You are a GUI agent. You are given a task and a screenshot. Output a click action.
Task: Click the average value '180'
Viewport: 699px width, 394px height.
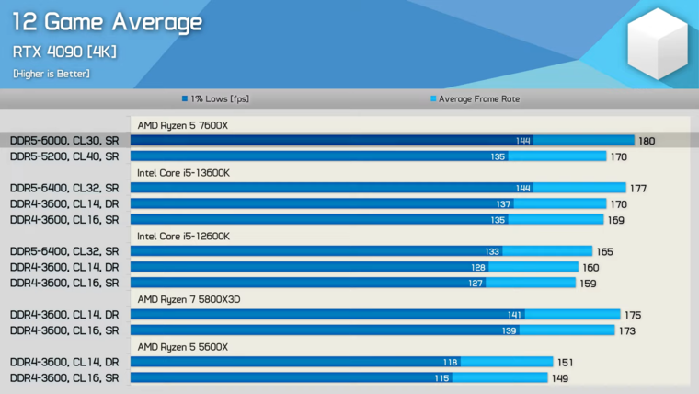click(x=647, y=141)
